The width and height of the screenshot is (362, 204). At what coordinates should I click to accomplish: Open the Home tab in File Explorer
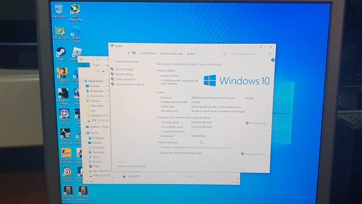[96, 65]
